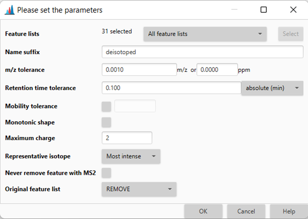The width and height of the screenshot is (308, 219).
Task: Maximize the parameters dialog window
Action: 263,10
